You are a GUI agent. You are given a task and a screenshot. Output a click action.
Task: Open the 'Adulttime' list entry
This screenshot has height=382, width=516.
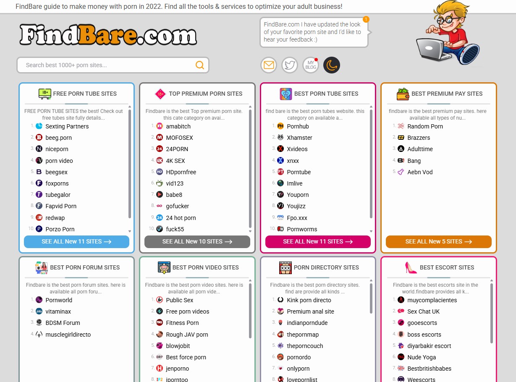pos(420,149)
